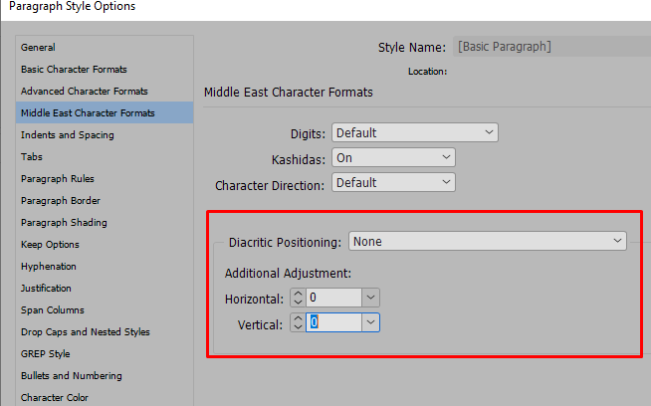Open Paragraph Border category
651x406 pixels.
pyautogui.click(x=105, y=201)
